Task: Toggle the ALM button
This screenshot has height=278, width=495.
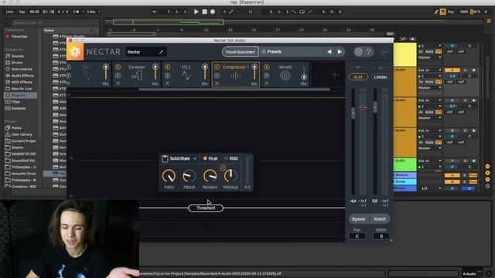Action: (x=358, y=77)
